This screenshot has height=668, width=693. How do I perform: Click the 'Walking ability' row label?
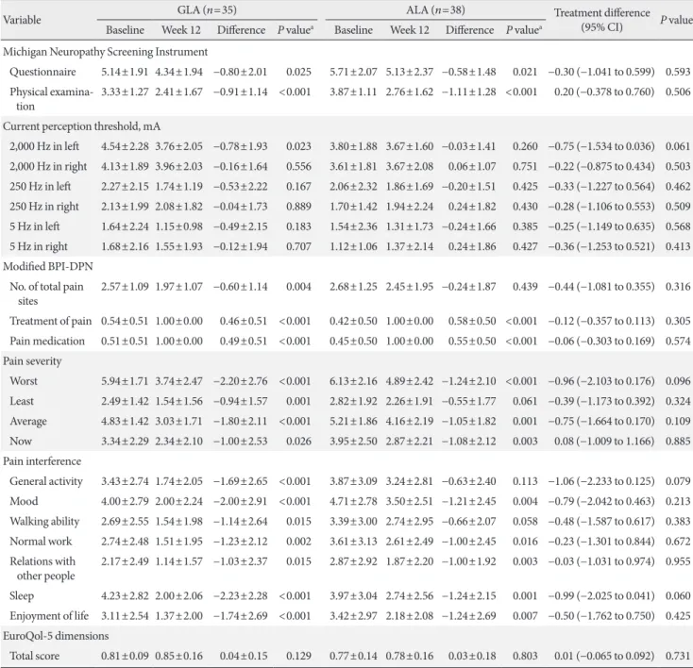44,522
